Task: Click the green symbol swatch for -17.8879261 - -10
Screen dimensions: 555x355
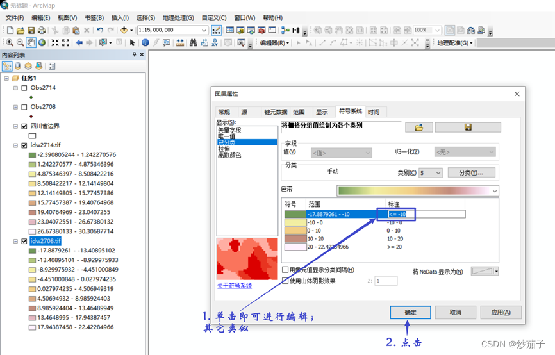Action: coord(295,214)
